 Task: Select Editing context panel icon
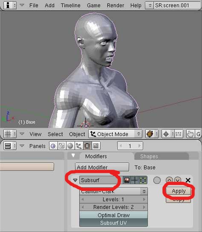click(x=87, y=146)
